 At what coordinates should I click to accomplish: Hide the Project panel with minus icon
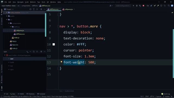pyautogui.click(x=45, y=9)
